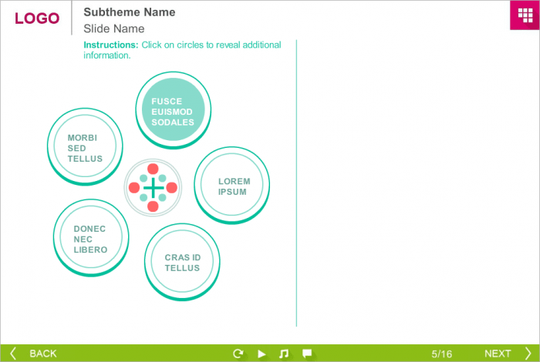Click the Lorem Ipsum circle
This screenshot has height=362, width=540.
point(232,186)
